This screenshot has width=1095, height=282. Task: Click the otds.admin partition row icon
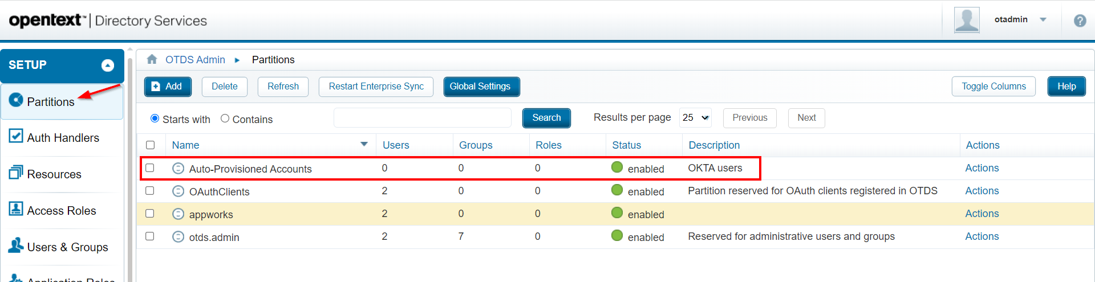(x=178, y=236)
